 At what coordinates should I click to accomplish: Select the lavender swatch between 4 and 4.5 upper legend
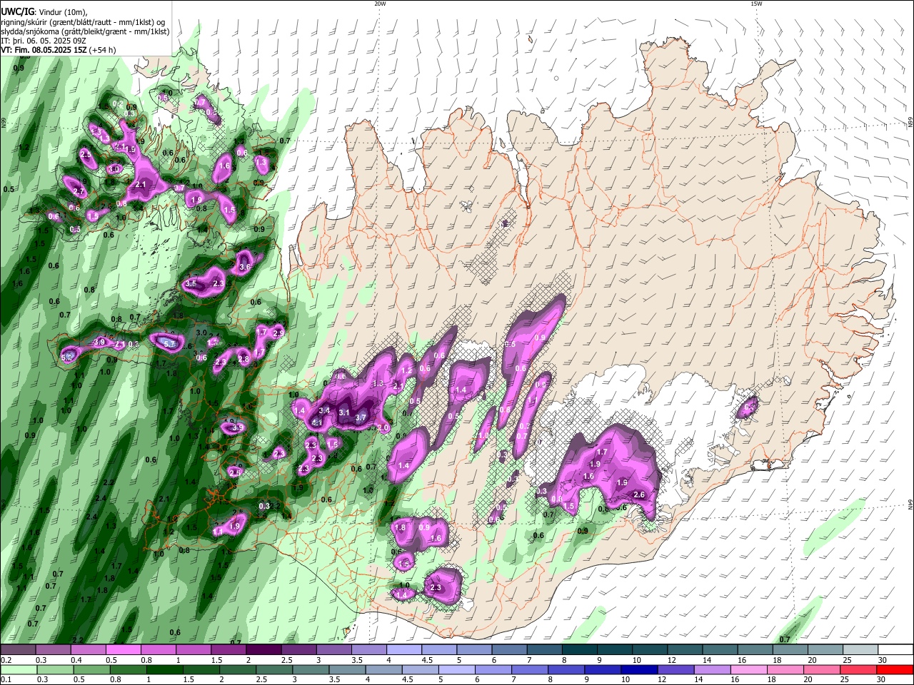404,650
